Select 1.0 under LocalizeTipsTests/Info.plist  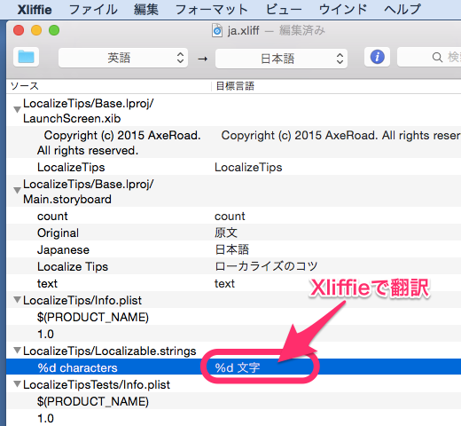(45, 418)
